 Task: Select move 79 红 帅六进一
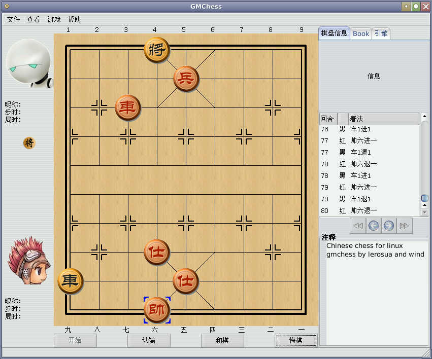[x=369, y=187]
